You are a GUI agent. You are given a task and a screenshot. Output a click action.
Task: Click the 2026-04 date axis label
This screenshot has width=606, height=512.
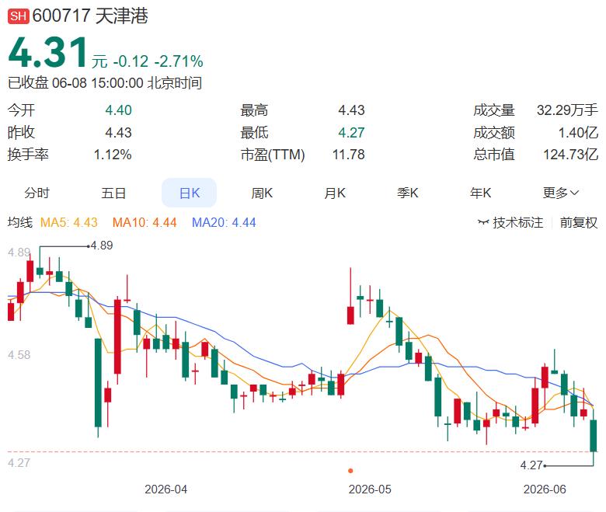(x=165, y=489)
